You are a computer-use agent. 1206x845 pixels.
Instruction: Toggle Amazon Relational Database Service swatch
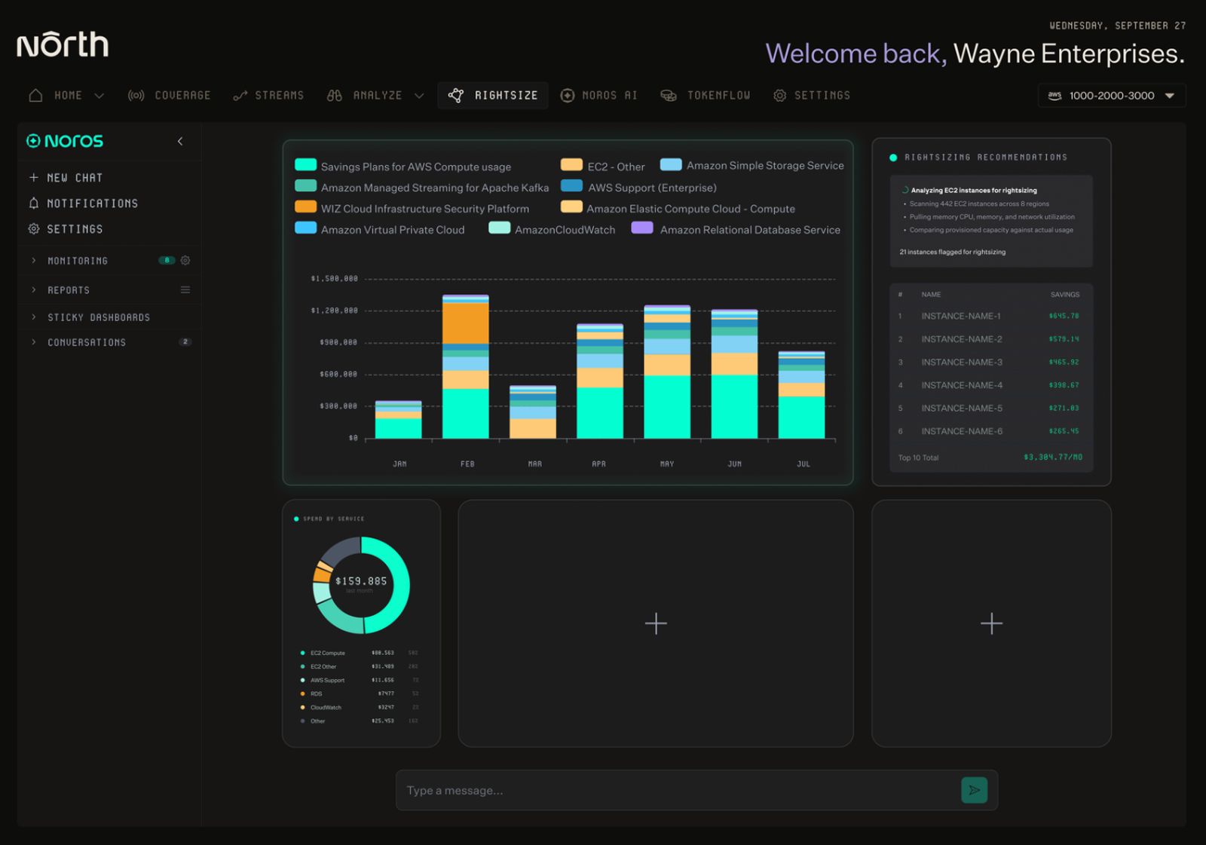642,228
